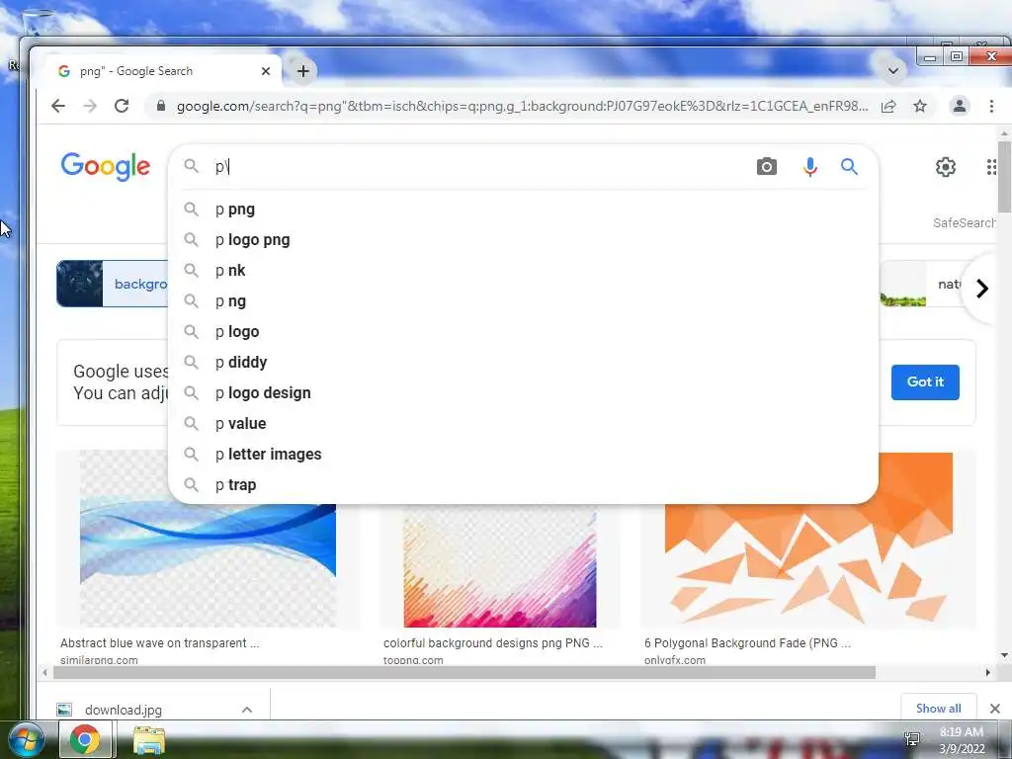Open Google settings gear

coord(946,167)
